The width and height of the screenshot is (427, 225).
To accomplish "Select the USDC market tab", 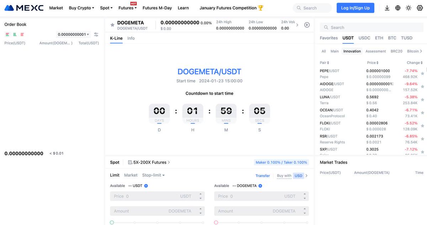I will click(364, 38).
